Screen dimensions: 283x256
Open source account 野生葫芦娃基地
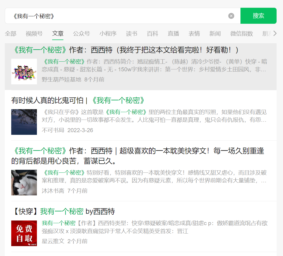pos(61,80)
